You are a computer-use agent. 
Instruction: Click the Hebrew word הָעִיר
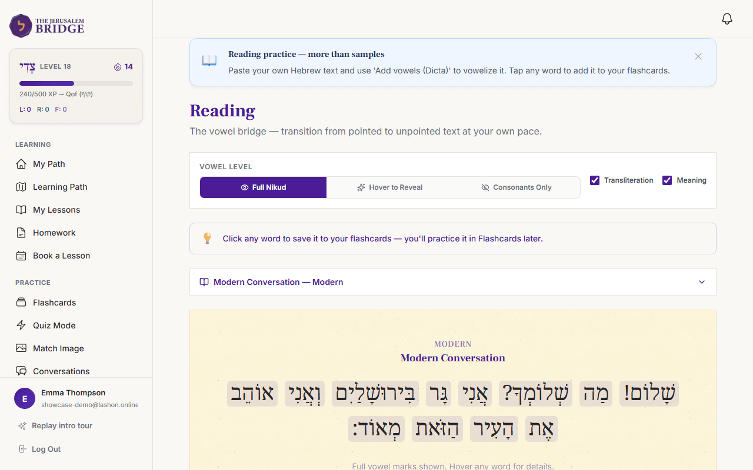pyautogui.click(x=494, y=429)
